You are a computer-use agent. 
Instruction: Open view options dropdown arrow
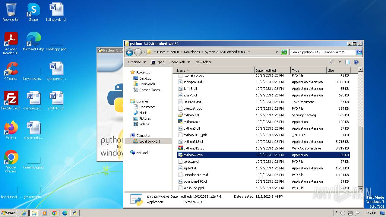(340, 62)
